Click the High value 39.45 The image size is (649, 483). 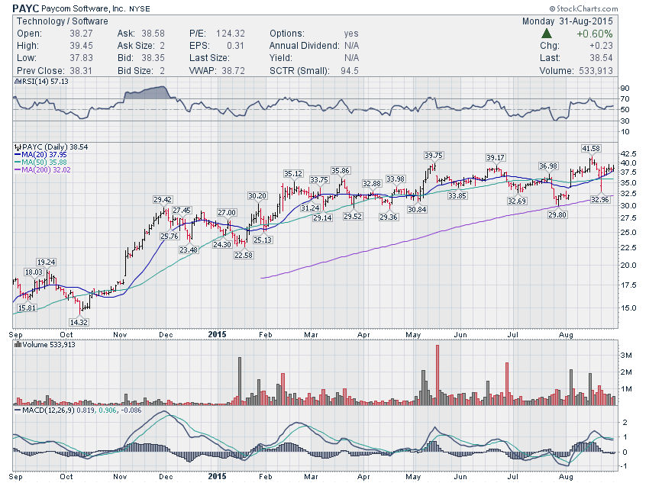click(81, 46)
